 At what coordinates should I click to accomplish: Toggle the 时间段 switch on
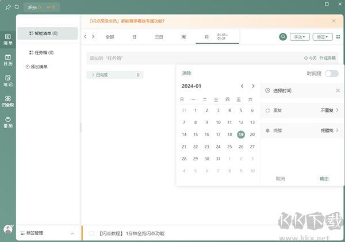pyautogui.click(x=331, y=74)
